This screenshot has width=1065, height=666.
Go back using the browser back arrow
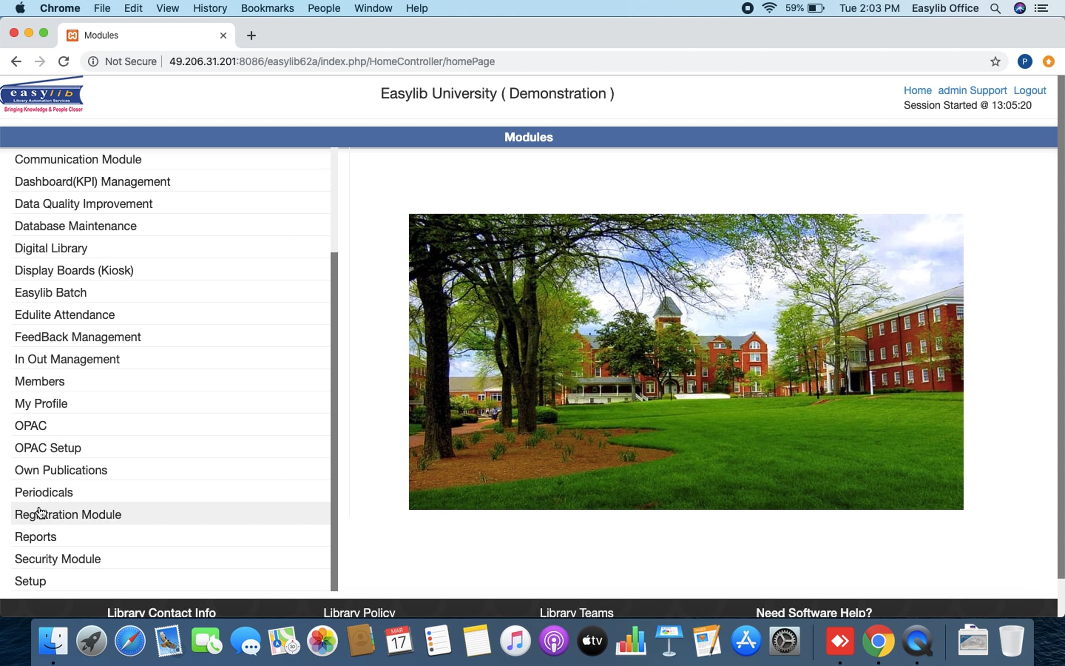coord(16,61)
